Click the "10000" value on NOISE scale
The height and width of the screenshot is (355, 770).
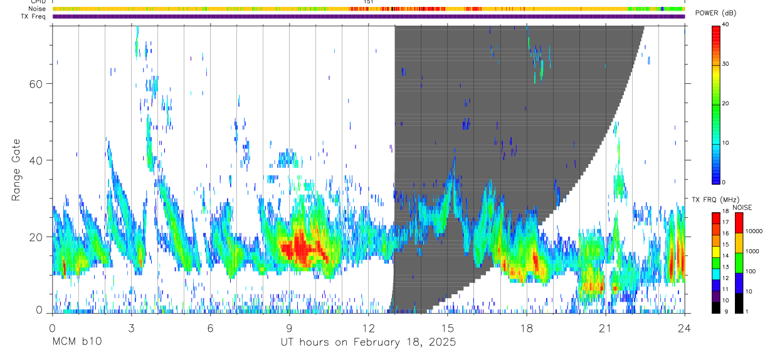point(753,231)
